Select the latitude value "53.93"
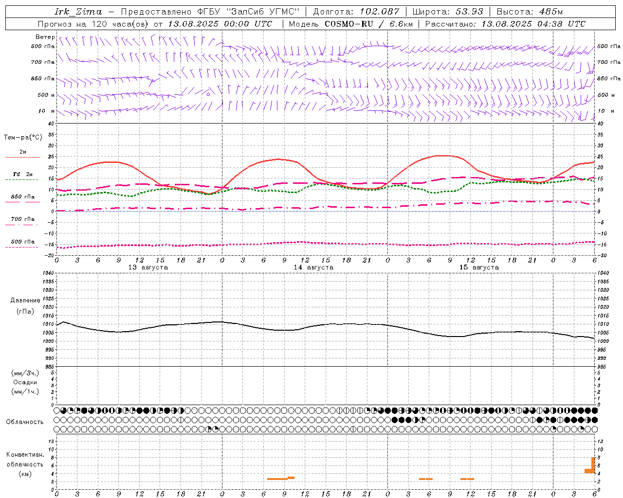The width and height of the screenshot is (623, 498). click(470, 12)
